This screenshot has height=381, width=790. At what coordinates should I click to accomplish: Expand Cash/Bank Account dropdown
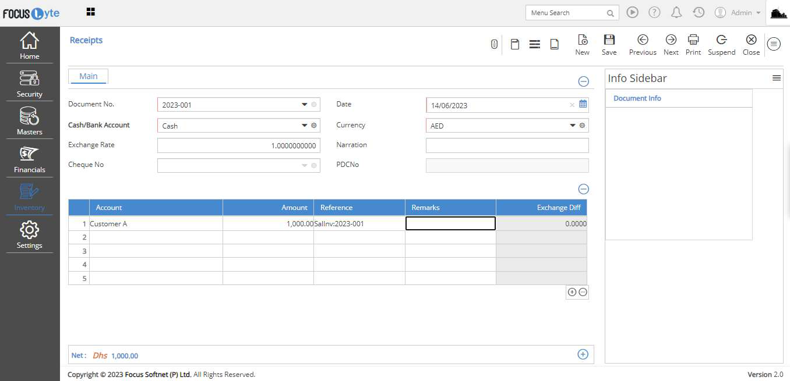click(x=305, y=125)
